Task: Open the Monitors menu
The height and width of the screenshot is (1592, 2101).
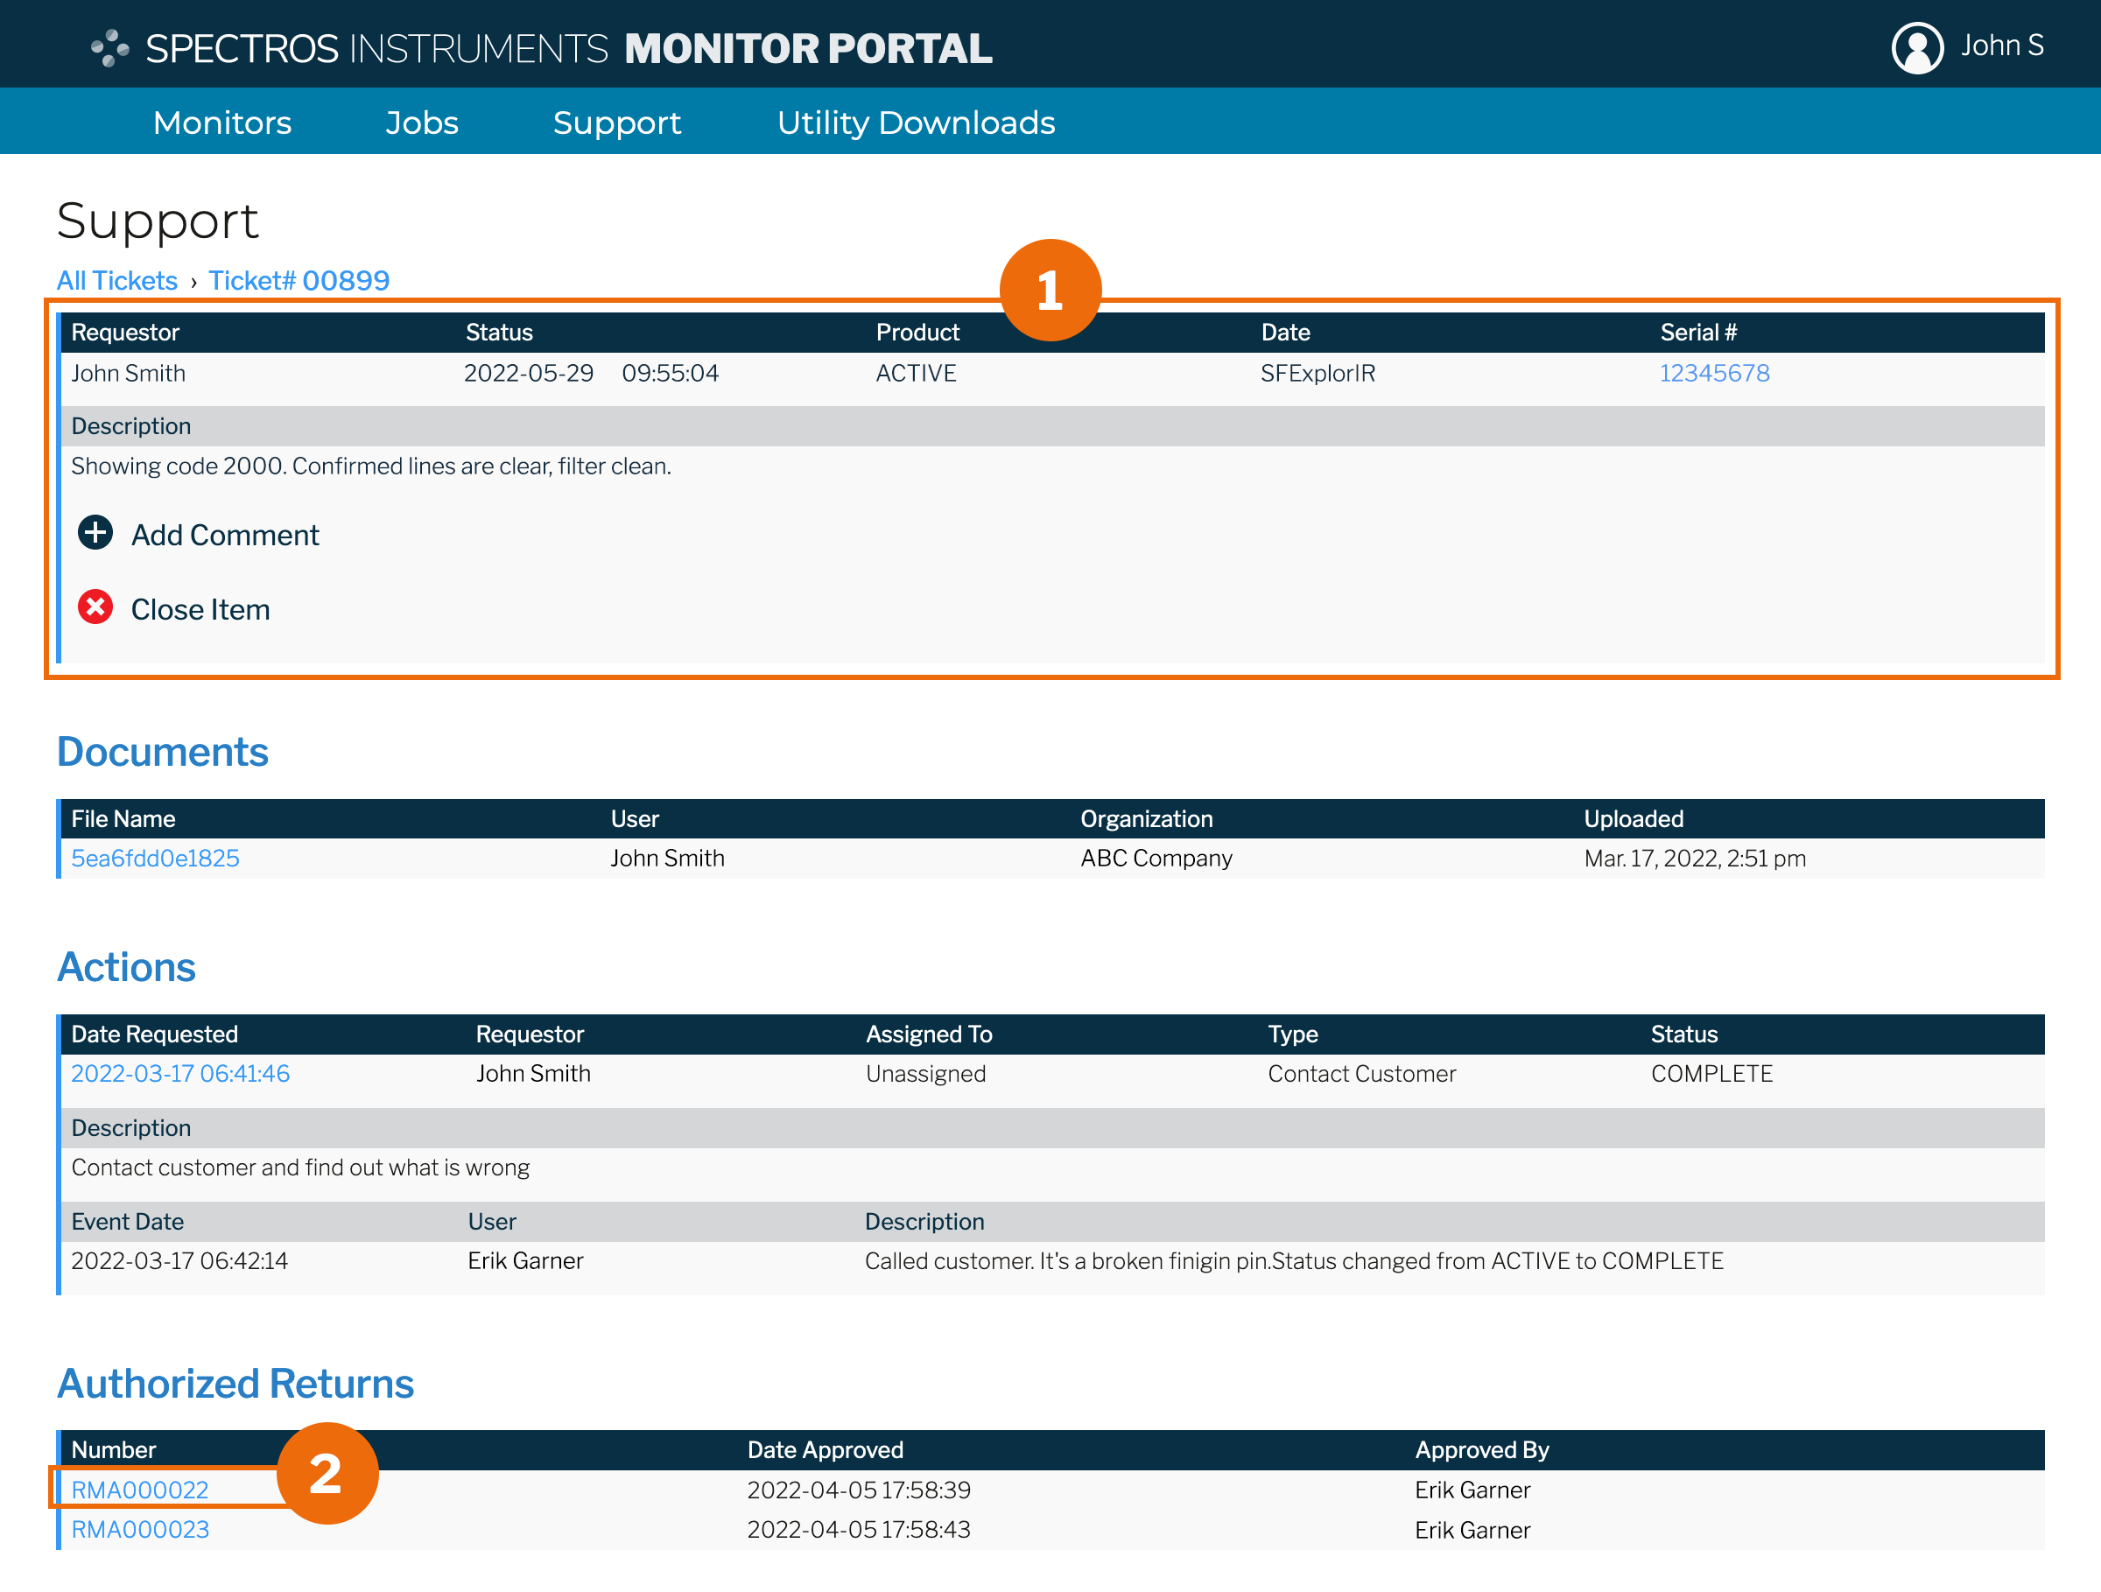Action: pos(222,123)
